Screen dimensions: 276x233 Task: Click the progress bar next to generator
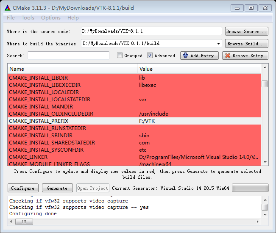click(x=250, y=188)
